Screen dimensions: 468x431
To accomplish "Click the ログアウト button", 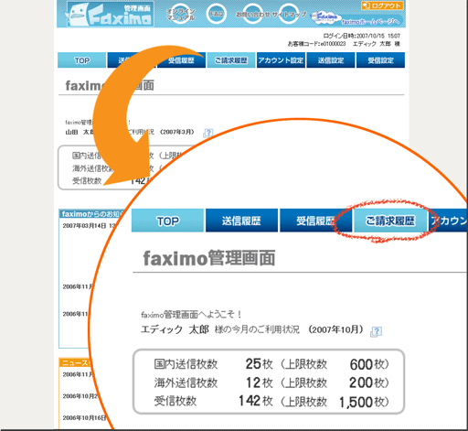I will [382, 5].
